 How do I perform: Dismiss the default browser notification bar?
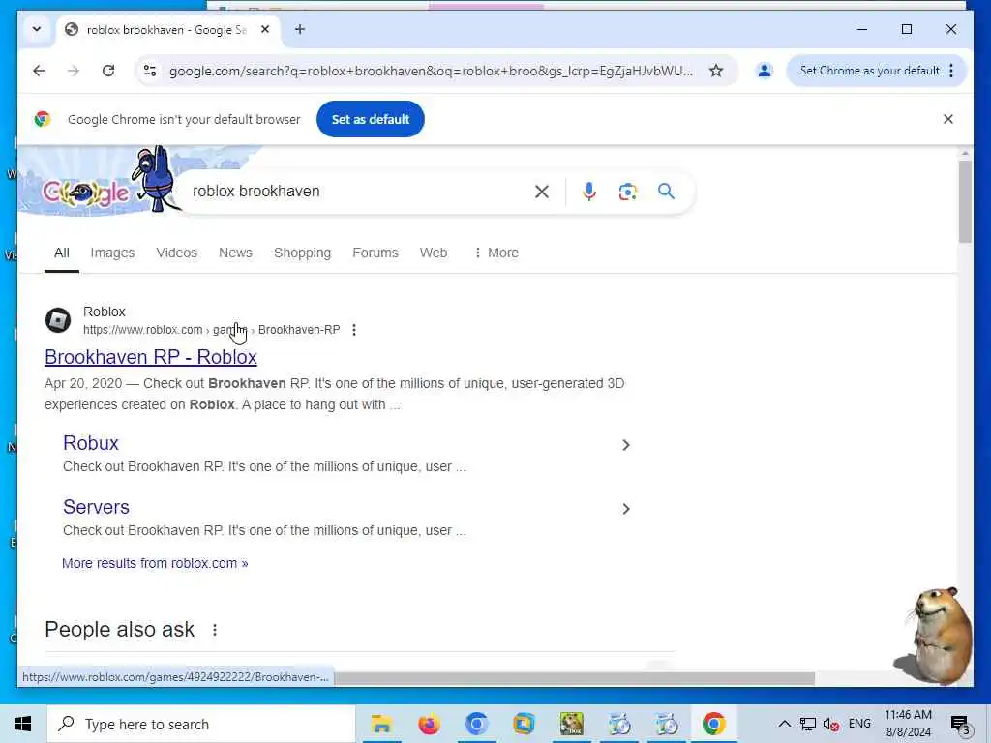[x=947, y=119]
